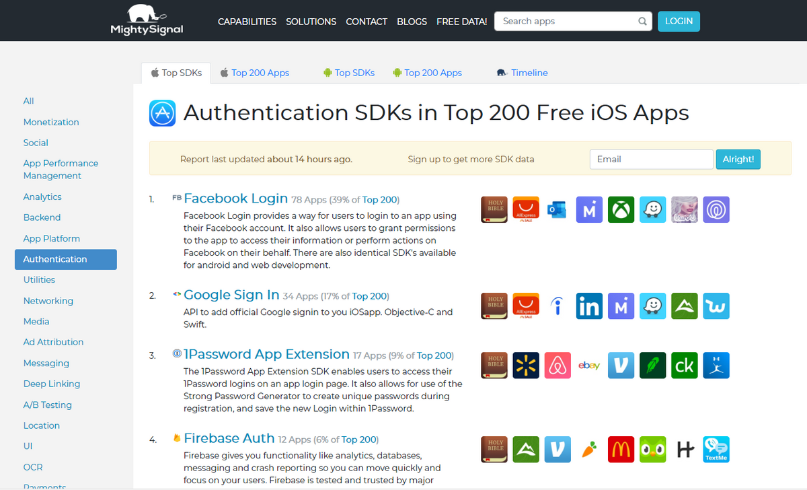Open the anime girl game app icon
807x490 pixels.
tap(684, 209)
